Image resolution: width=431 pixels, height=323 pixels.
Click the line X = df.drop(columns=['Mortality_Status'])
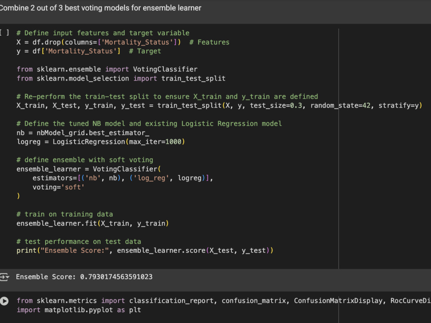(x=123, y=42)
